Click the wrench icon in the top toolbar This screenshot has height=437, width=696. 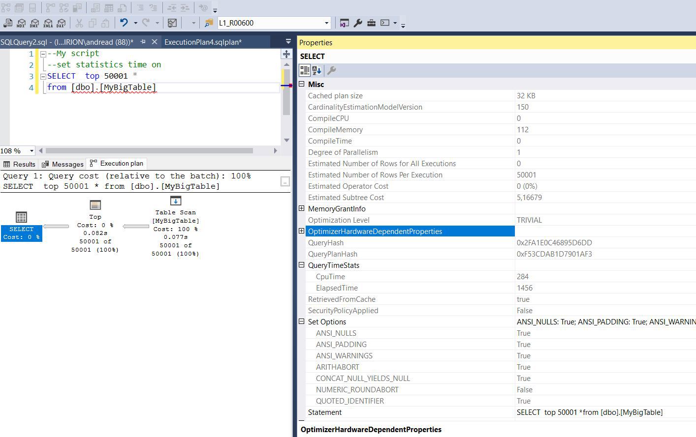[x=358, y=23]
